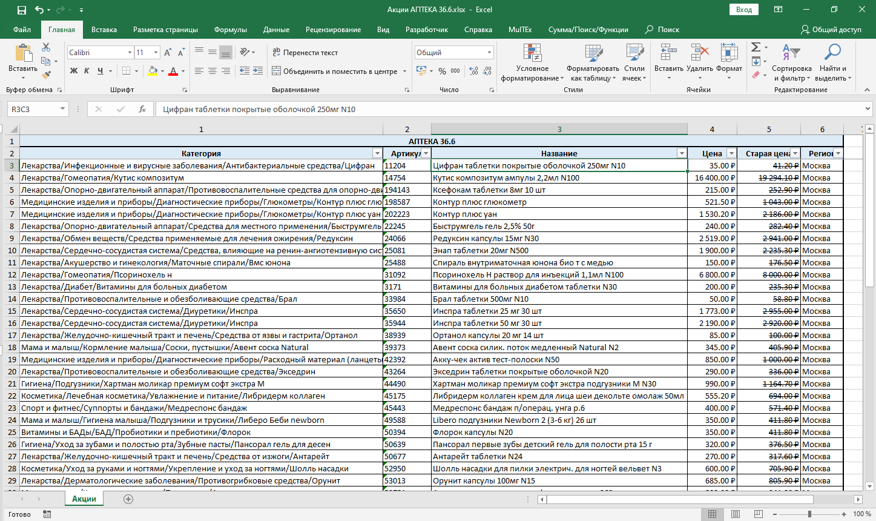Click the insert function fx icon
The height and width of the screenshot is (521, 876).
[x=142, y=109]
